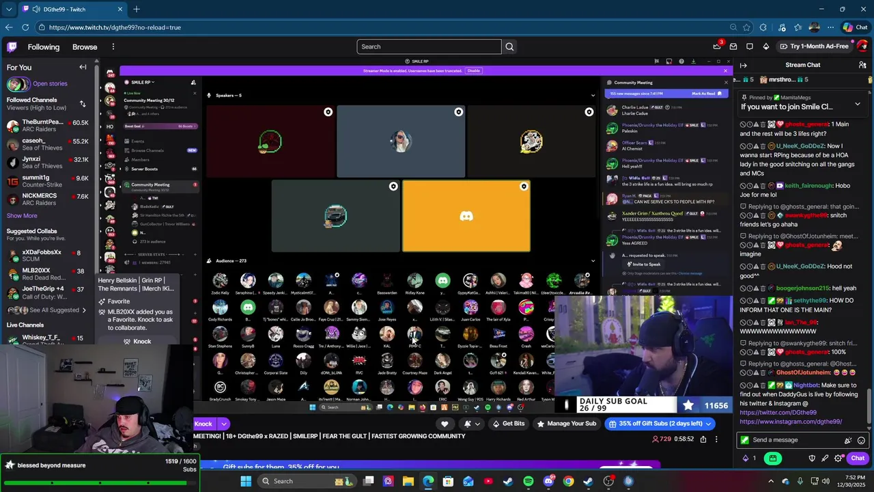874x492 pixels.
Task: Share the stream with the share icon
Action: (703, 439)
